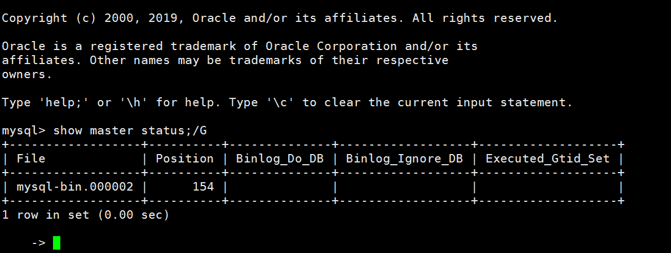
Task: Click the green terminal cursor block
Action: pos(56,243)
